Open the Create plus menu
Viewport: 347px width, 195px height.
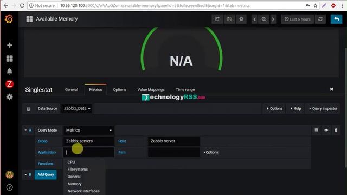tap(9, 45)
